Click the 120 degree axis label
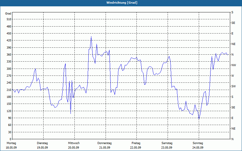 [9, 111]
